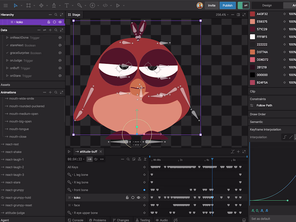Click the code brackets tool icon
The width and height of the screenshot is (296, 222).
click(105, 5)
